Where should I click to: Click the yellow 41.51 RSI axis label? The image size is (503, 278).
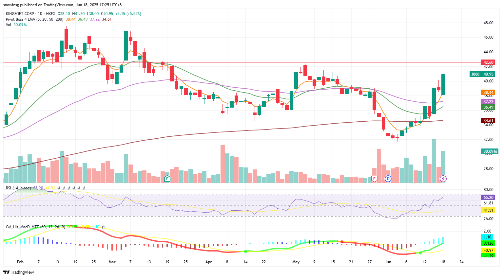(488, 210)
